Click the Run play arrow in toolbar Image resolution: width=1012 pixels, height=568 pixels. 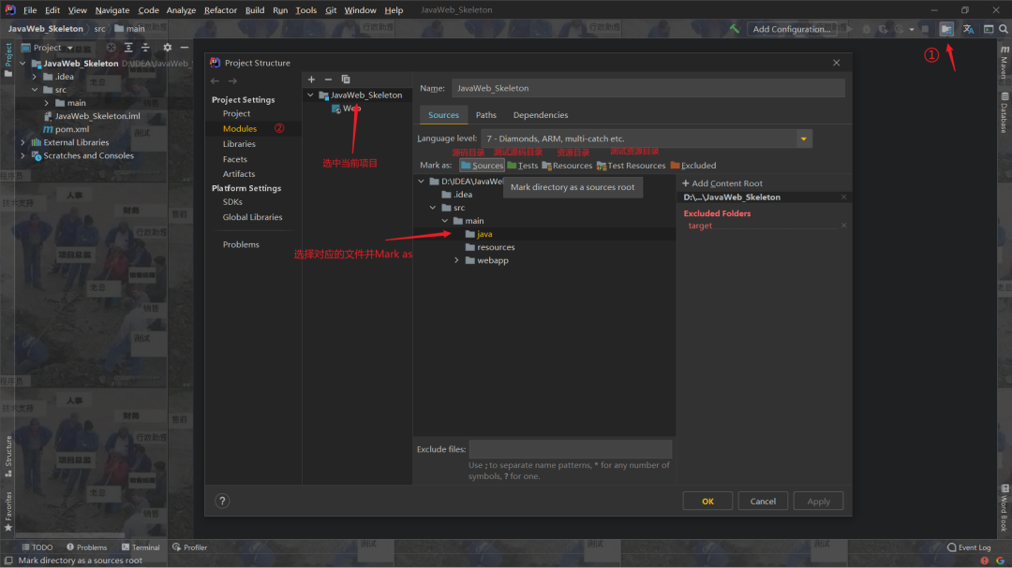click(x=849, y=29)
